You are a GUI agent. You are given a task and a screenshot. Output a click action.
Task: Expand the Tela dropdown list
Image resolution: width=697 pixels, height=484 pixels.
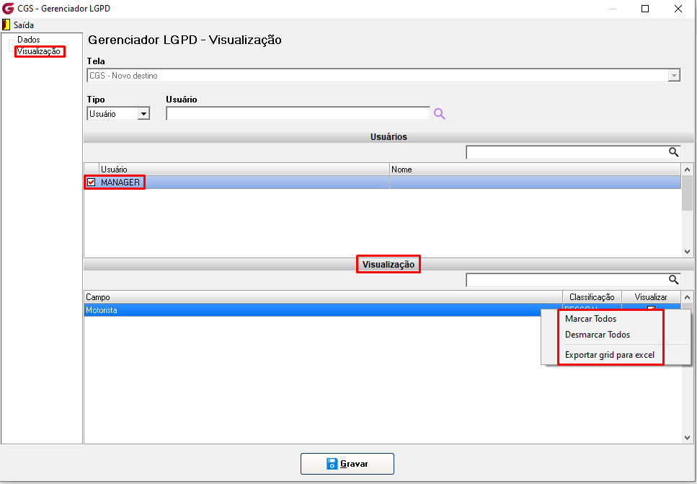pos(674,76)
